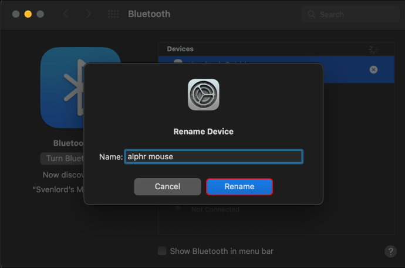Click the Name field containing alphr mouse
The image size is (405, 268).
pos(214,156)
